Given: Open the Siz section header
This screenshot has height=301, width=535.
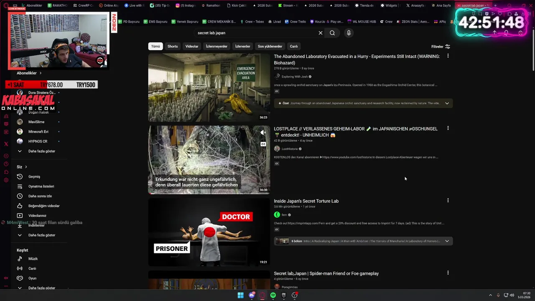Looking at the screenshot, I should [22, 167].
